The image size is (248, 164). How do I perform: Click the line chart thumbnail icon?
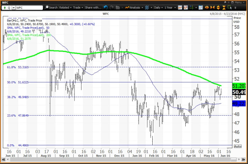coord(180,7)
